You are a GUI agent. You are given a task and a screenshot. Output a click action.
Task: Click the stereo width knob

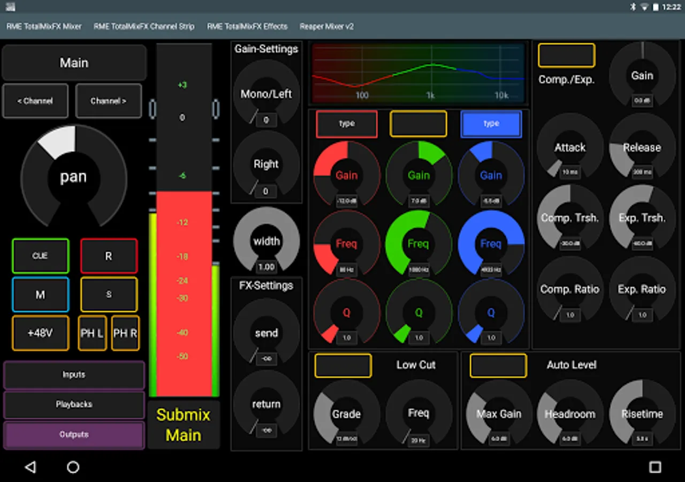[x=267, y=241]
